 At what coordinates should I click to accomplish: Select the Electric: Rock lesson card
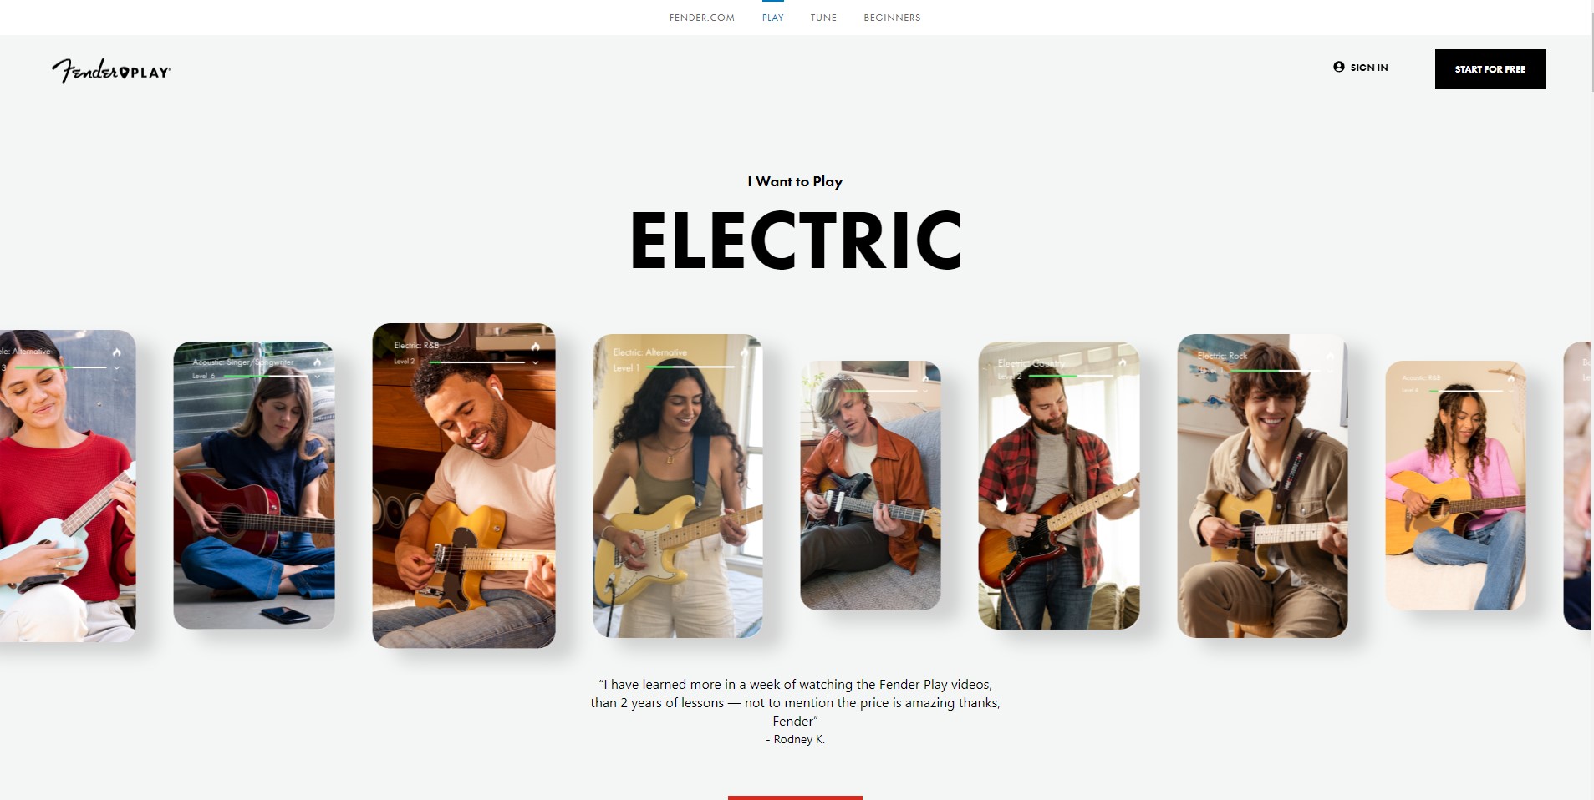pyautogui.click(x=1262, y=486)
